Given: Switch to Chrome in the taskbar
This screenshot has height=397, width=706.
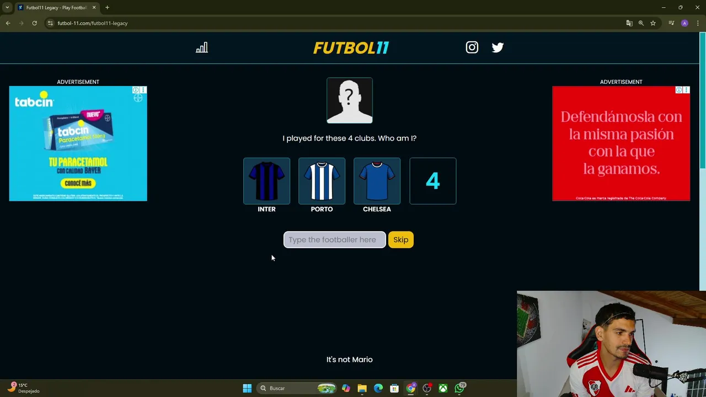Looking at the screenshot, I should pos(411,388).
